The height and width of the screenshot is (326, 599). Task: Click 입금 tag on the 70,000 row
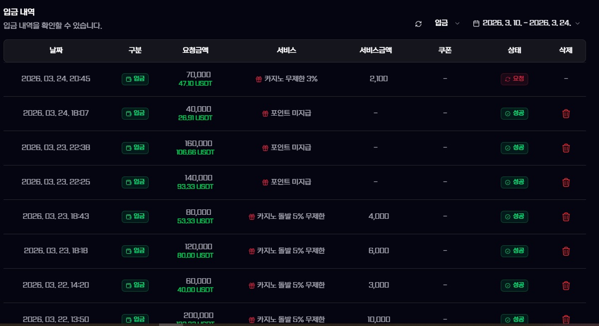point(135,79)
